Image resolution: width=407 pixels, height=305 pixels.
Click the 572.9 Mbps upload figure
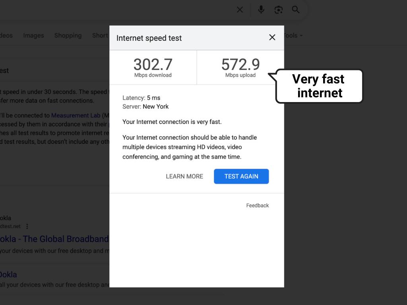click(240, 68)
